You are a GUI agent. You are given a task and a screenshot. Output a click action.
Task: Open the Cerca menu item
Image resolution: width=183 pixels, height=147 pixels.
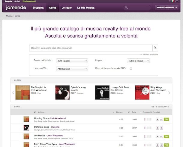click(x=52, y=8)
